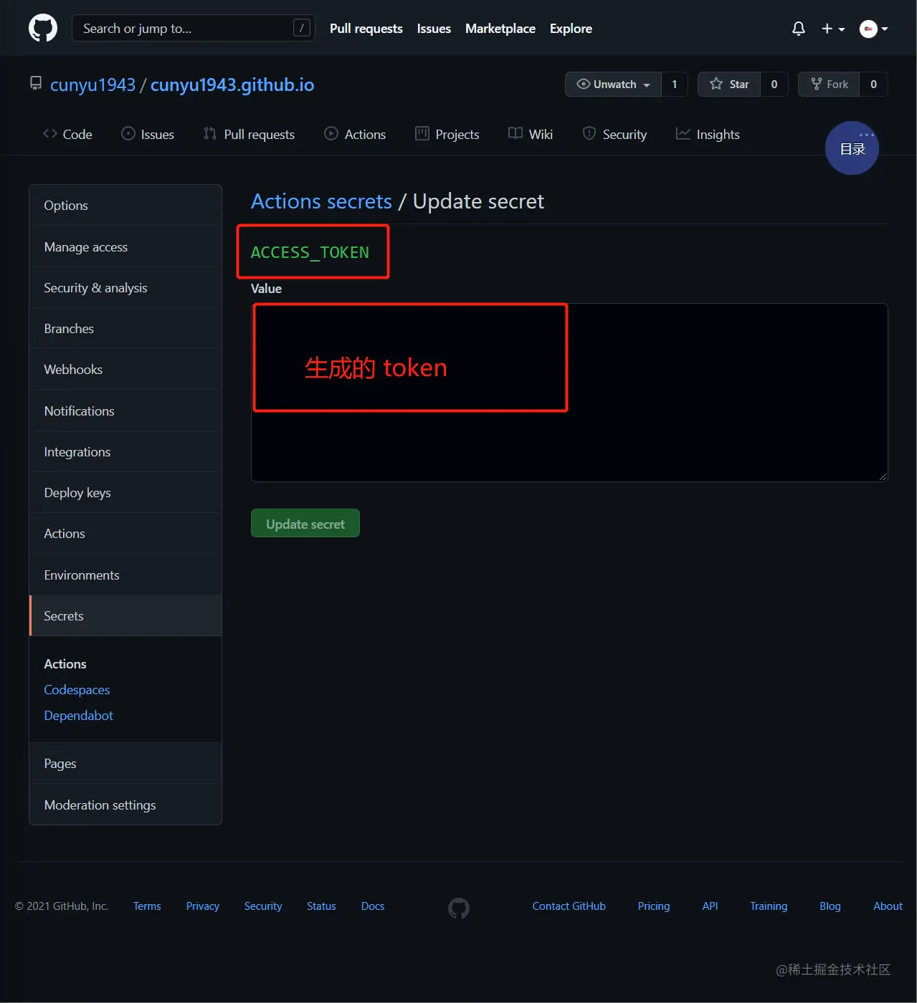Open Privacy footer link
This screenshot has width=917, height=1003.
pos(203,906)
